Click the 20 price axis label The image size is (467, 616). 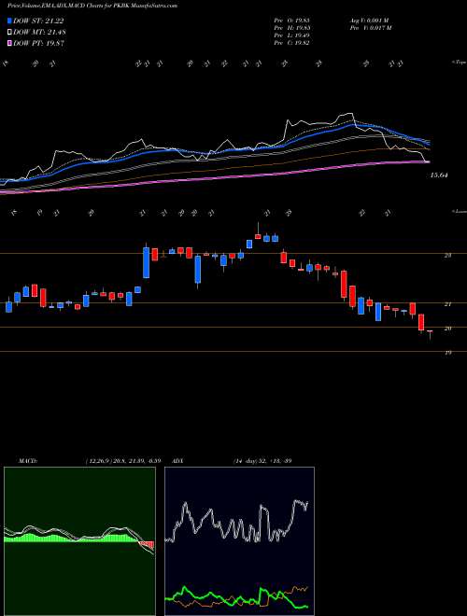point(447,329)
